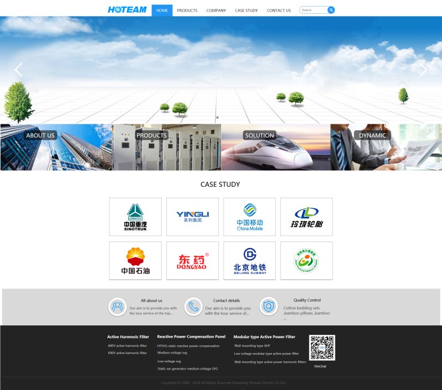Screen dimensions: 442x390
Task: Click the copyright footer text
Action: point(224,383)
